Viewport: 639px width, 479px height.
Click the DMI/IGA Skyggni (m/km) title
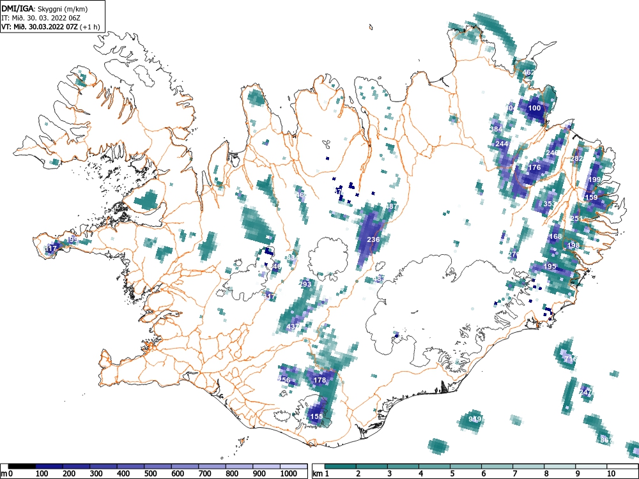pyautogui.click(x=45, y=8)
